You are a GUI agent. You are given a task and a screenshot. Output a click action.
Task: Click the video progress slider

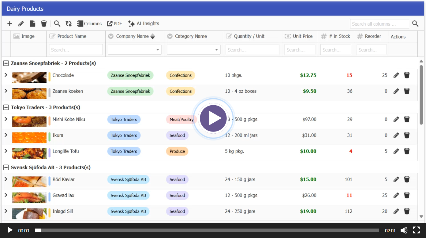pyautogui.click(x=207, y=230)
